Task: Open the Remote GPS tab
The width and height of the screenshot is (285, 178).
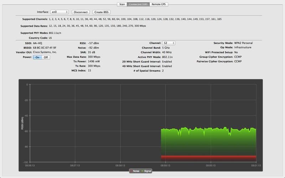Action: click(159, 4)
